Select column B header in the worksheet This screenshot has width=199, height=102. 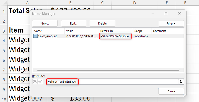[70, 3]
